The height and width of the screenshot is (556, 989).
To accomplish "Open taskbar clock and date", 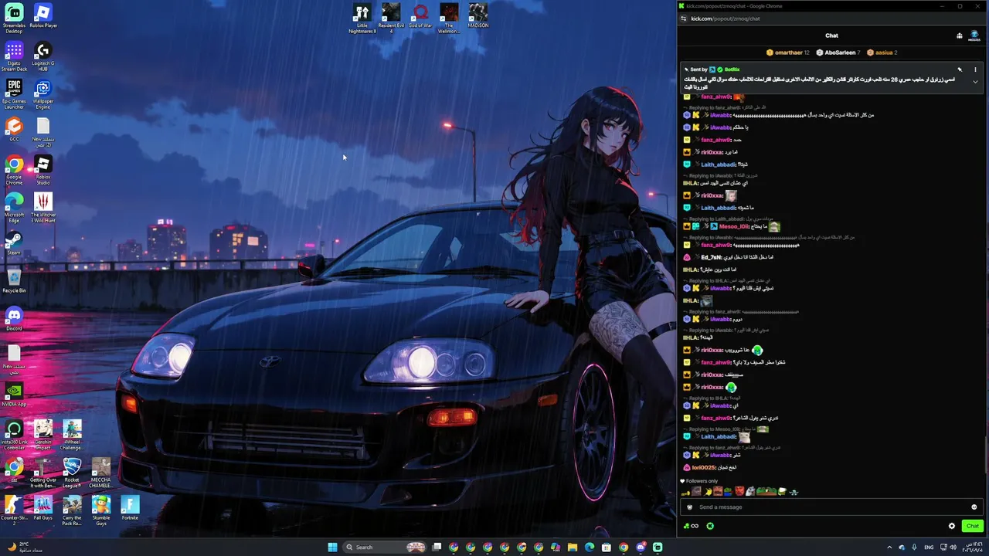I will (x=972, y=548).
